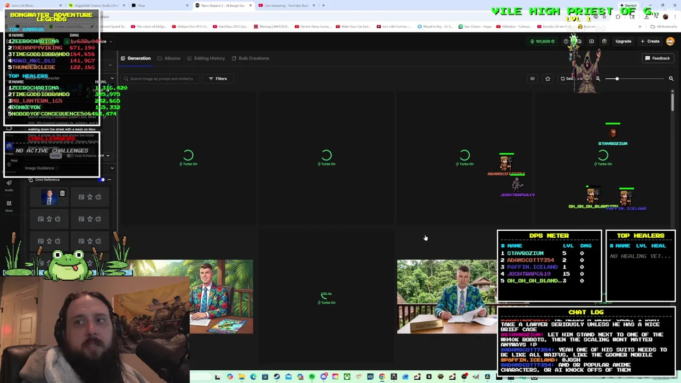Click the loading card showing seconds timer

326,298
